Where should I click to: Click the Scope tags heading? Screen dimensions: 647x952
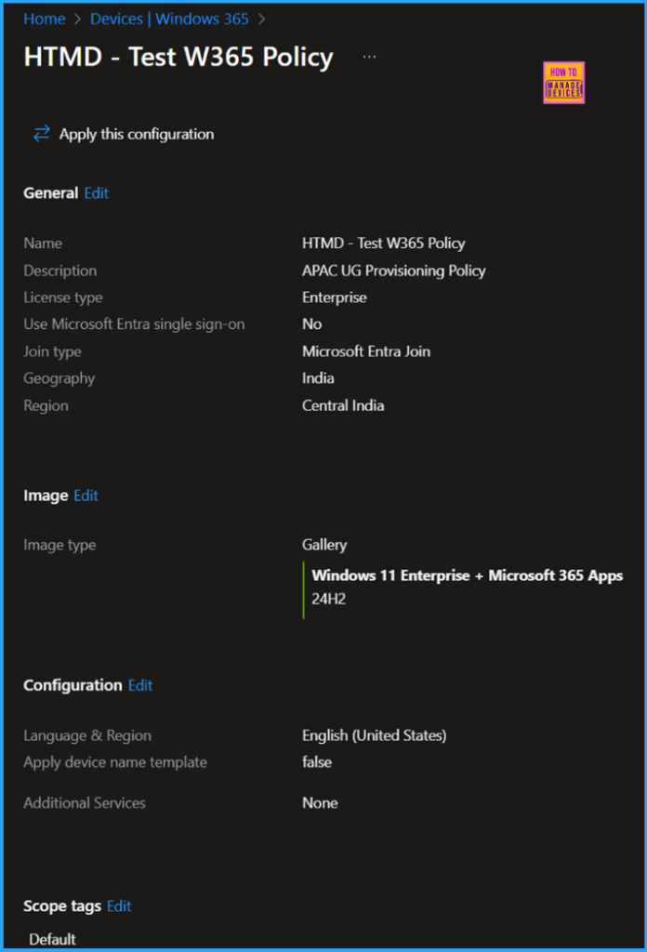tap(62, 906)
